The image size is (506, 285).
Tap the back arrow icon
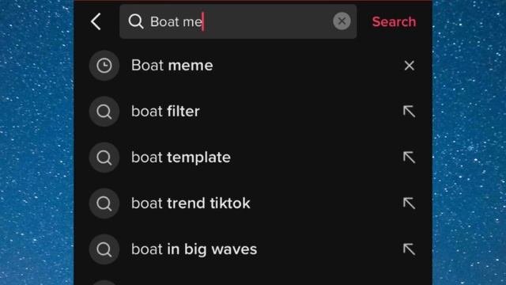tap(96, 21)
